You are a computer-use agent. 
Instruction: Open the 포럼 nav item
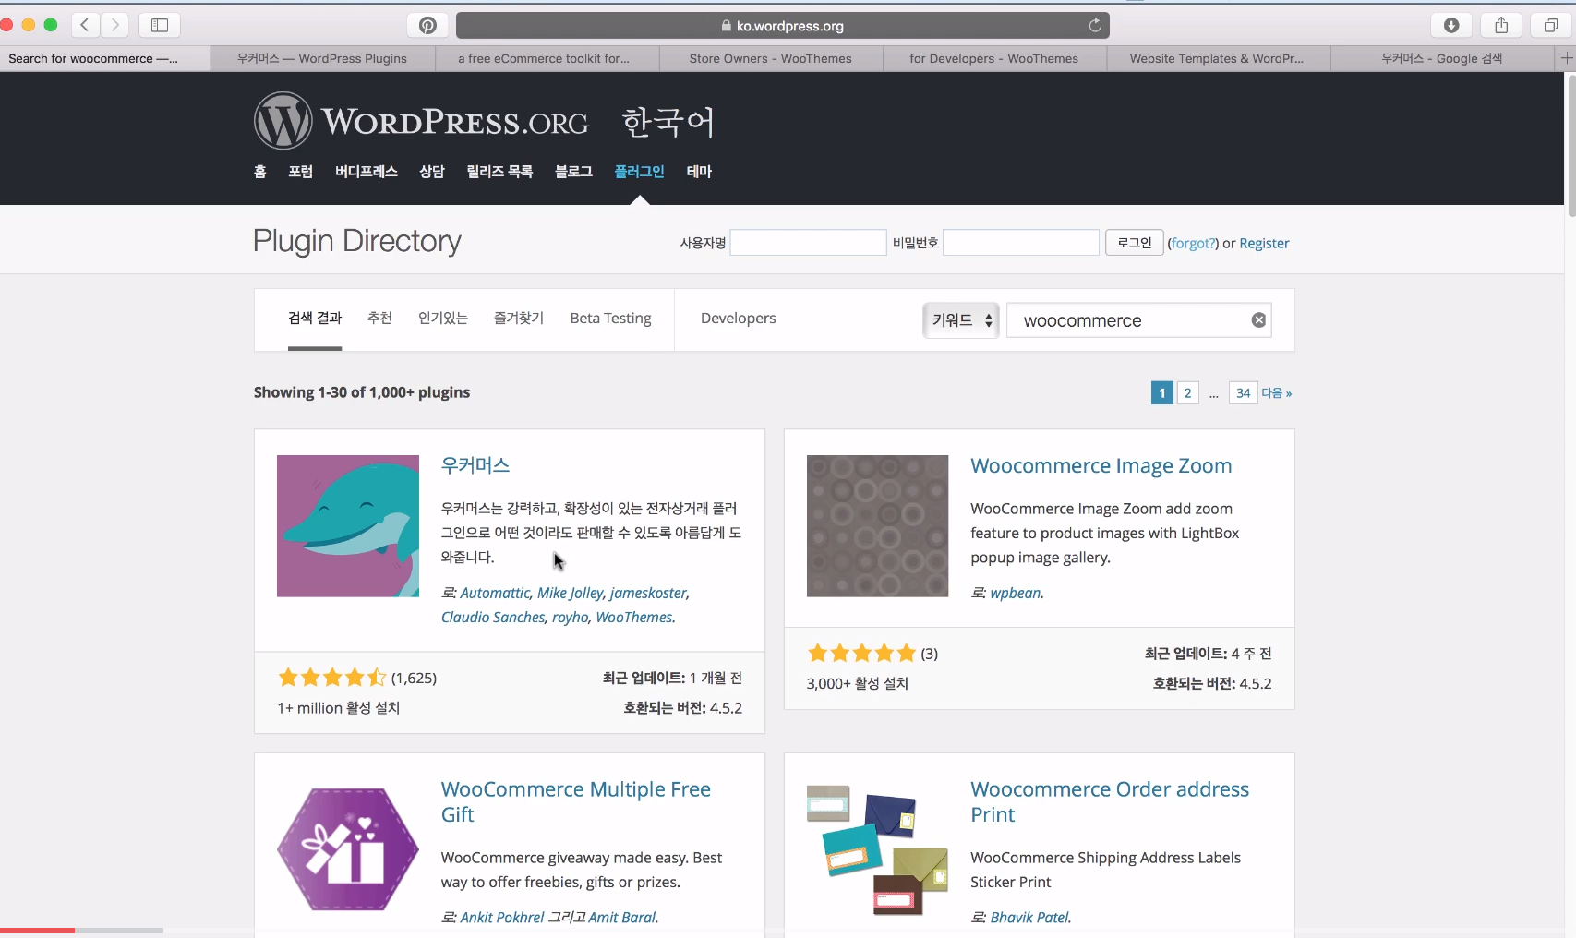300,172
